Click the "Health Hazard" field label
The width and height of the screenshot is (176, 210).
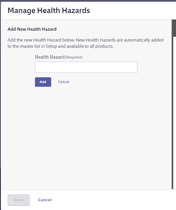(x=50, y=57)
